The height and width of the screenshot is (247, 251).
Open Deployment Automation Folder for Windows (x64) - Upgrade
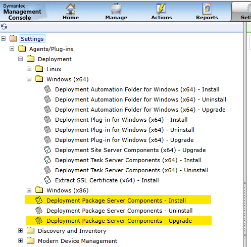point(140,110)
